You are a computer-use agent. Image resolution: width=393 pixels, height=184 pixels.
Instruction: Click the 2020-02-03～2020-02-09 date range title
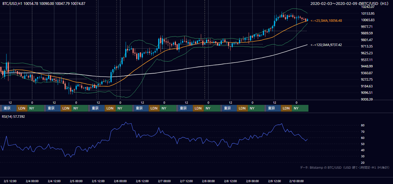click(350, 4)
